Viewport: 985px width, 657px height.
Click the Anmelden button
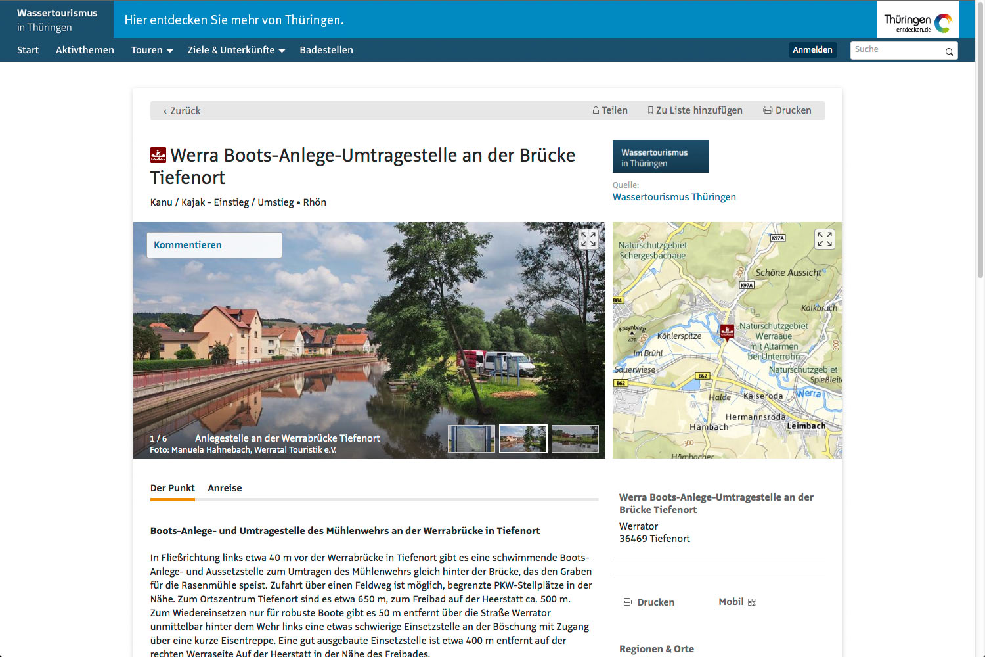click(812, 50)
